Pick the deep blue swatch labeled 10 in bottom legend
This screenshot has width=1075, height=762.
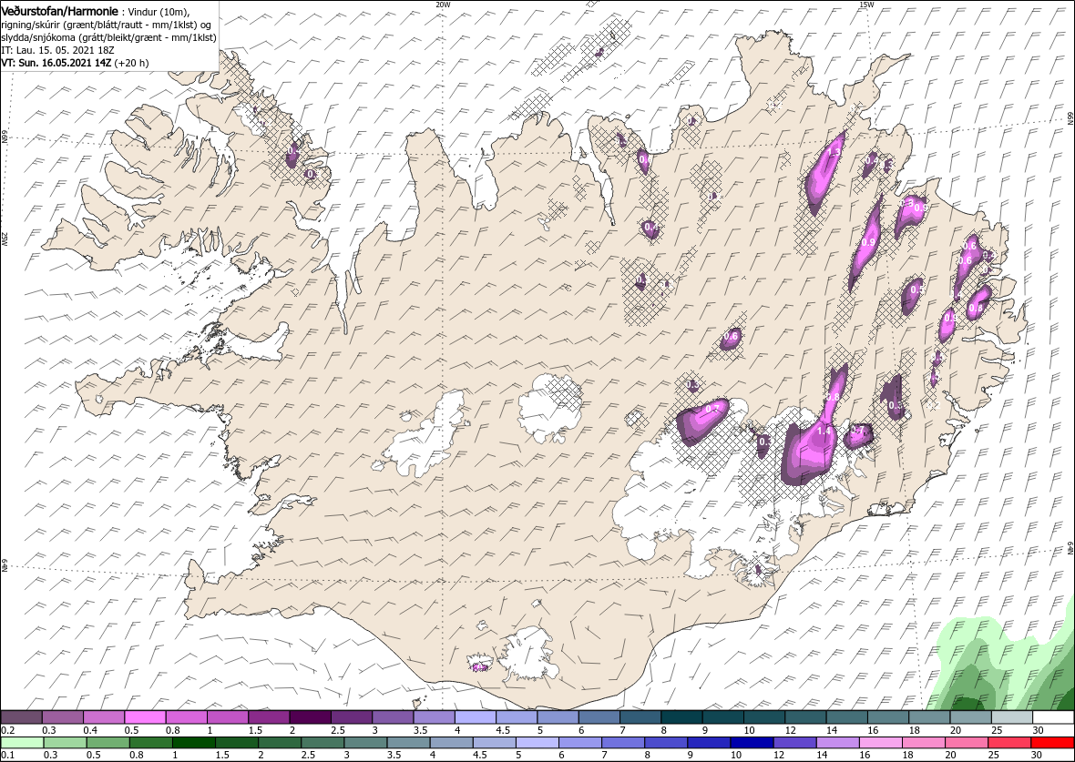752,743
